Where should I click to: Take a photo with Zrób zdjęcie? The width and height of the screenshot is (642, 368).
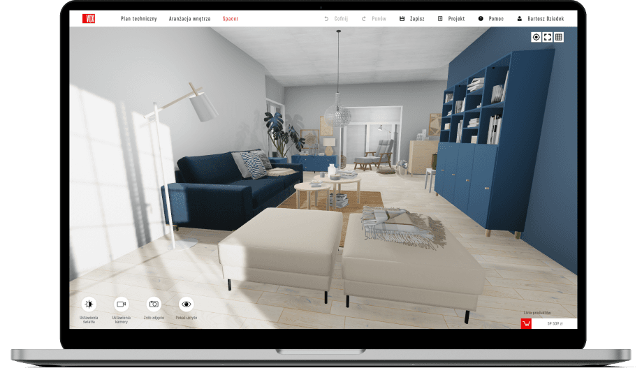coord(154,304)
